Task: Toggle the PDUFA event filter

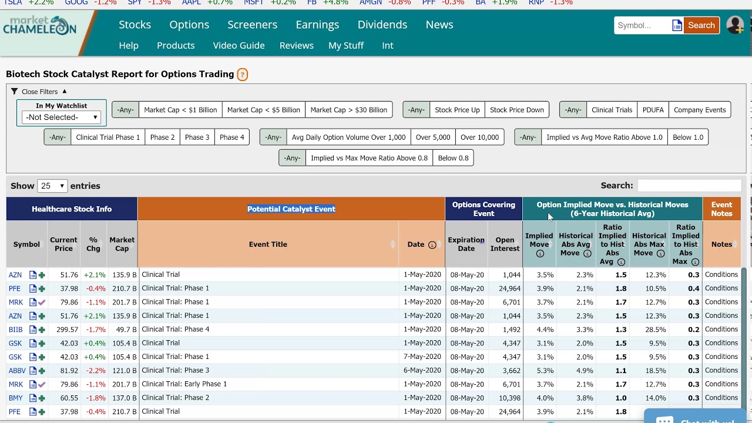Action: 653,110
